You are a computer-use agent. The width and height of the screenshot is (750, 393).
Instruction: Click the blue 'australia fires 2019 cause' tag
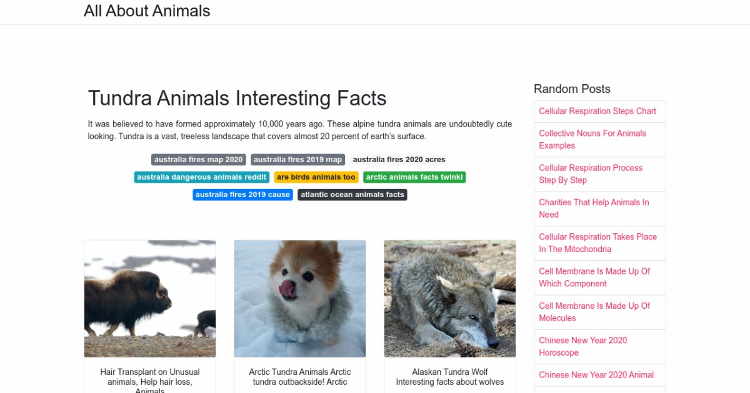[242, 195]
